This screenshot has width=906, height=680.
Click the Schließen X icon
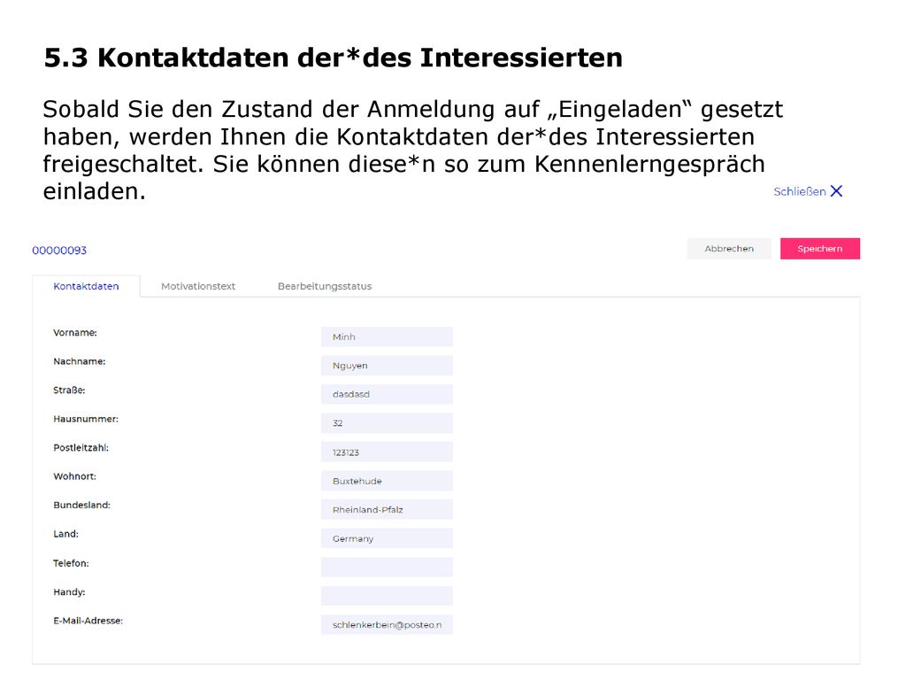(x=836, y=191)
